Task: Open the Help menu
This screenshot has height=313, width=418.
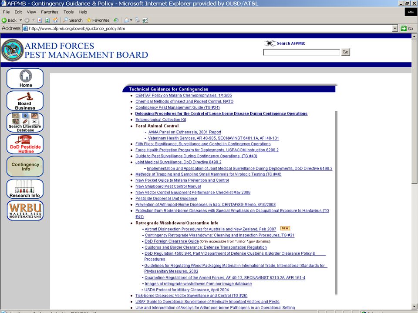Action: (83, 12)
